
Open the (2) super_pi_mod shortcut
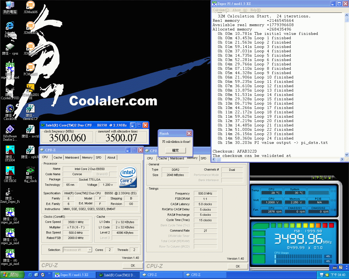pyautogui.click(x=10, y=216)
